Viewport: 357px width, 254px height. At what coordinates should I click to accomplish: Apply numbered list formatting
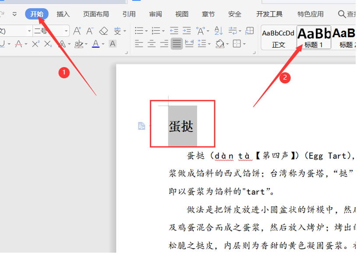[x=156, y=31]
